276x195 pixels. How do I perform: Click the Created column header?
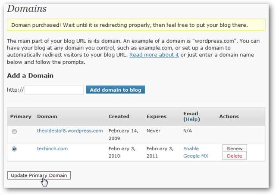coord(119,116)
